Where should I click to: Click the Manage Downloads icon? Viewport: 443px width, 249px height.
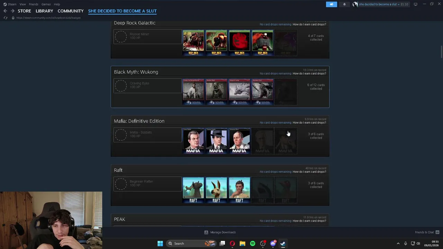pyautogui.click(x=206, y=232)
